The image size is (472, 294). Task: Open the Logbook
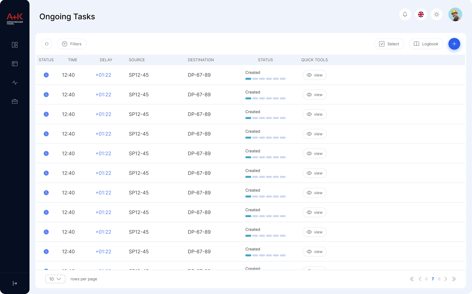click(x=426, y=44)
